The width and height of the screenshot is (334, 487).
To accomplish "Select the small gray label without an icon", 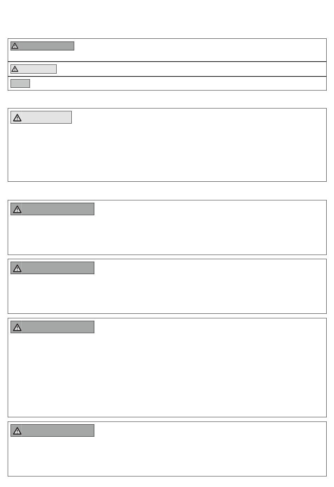I will 20,83.
